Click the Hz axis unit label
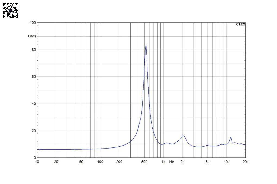This screenshot has height=184, width=277. coord(171,162)
